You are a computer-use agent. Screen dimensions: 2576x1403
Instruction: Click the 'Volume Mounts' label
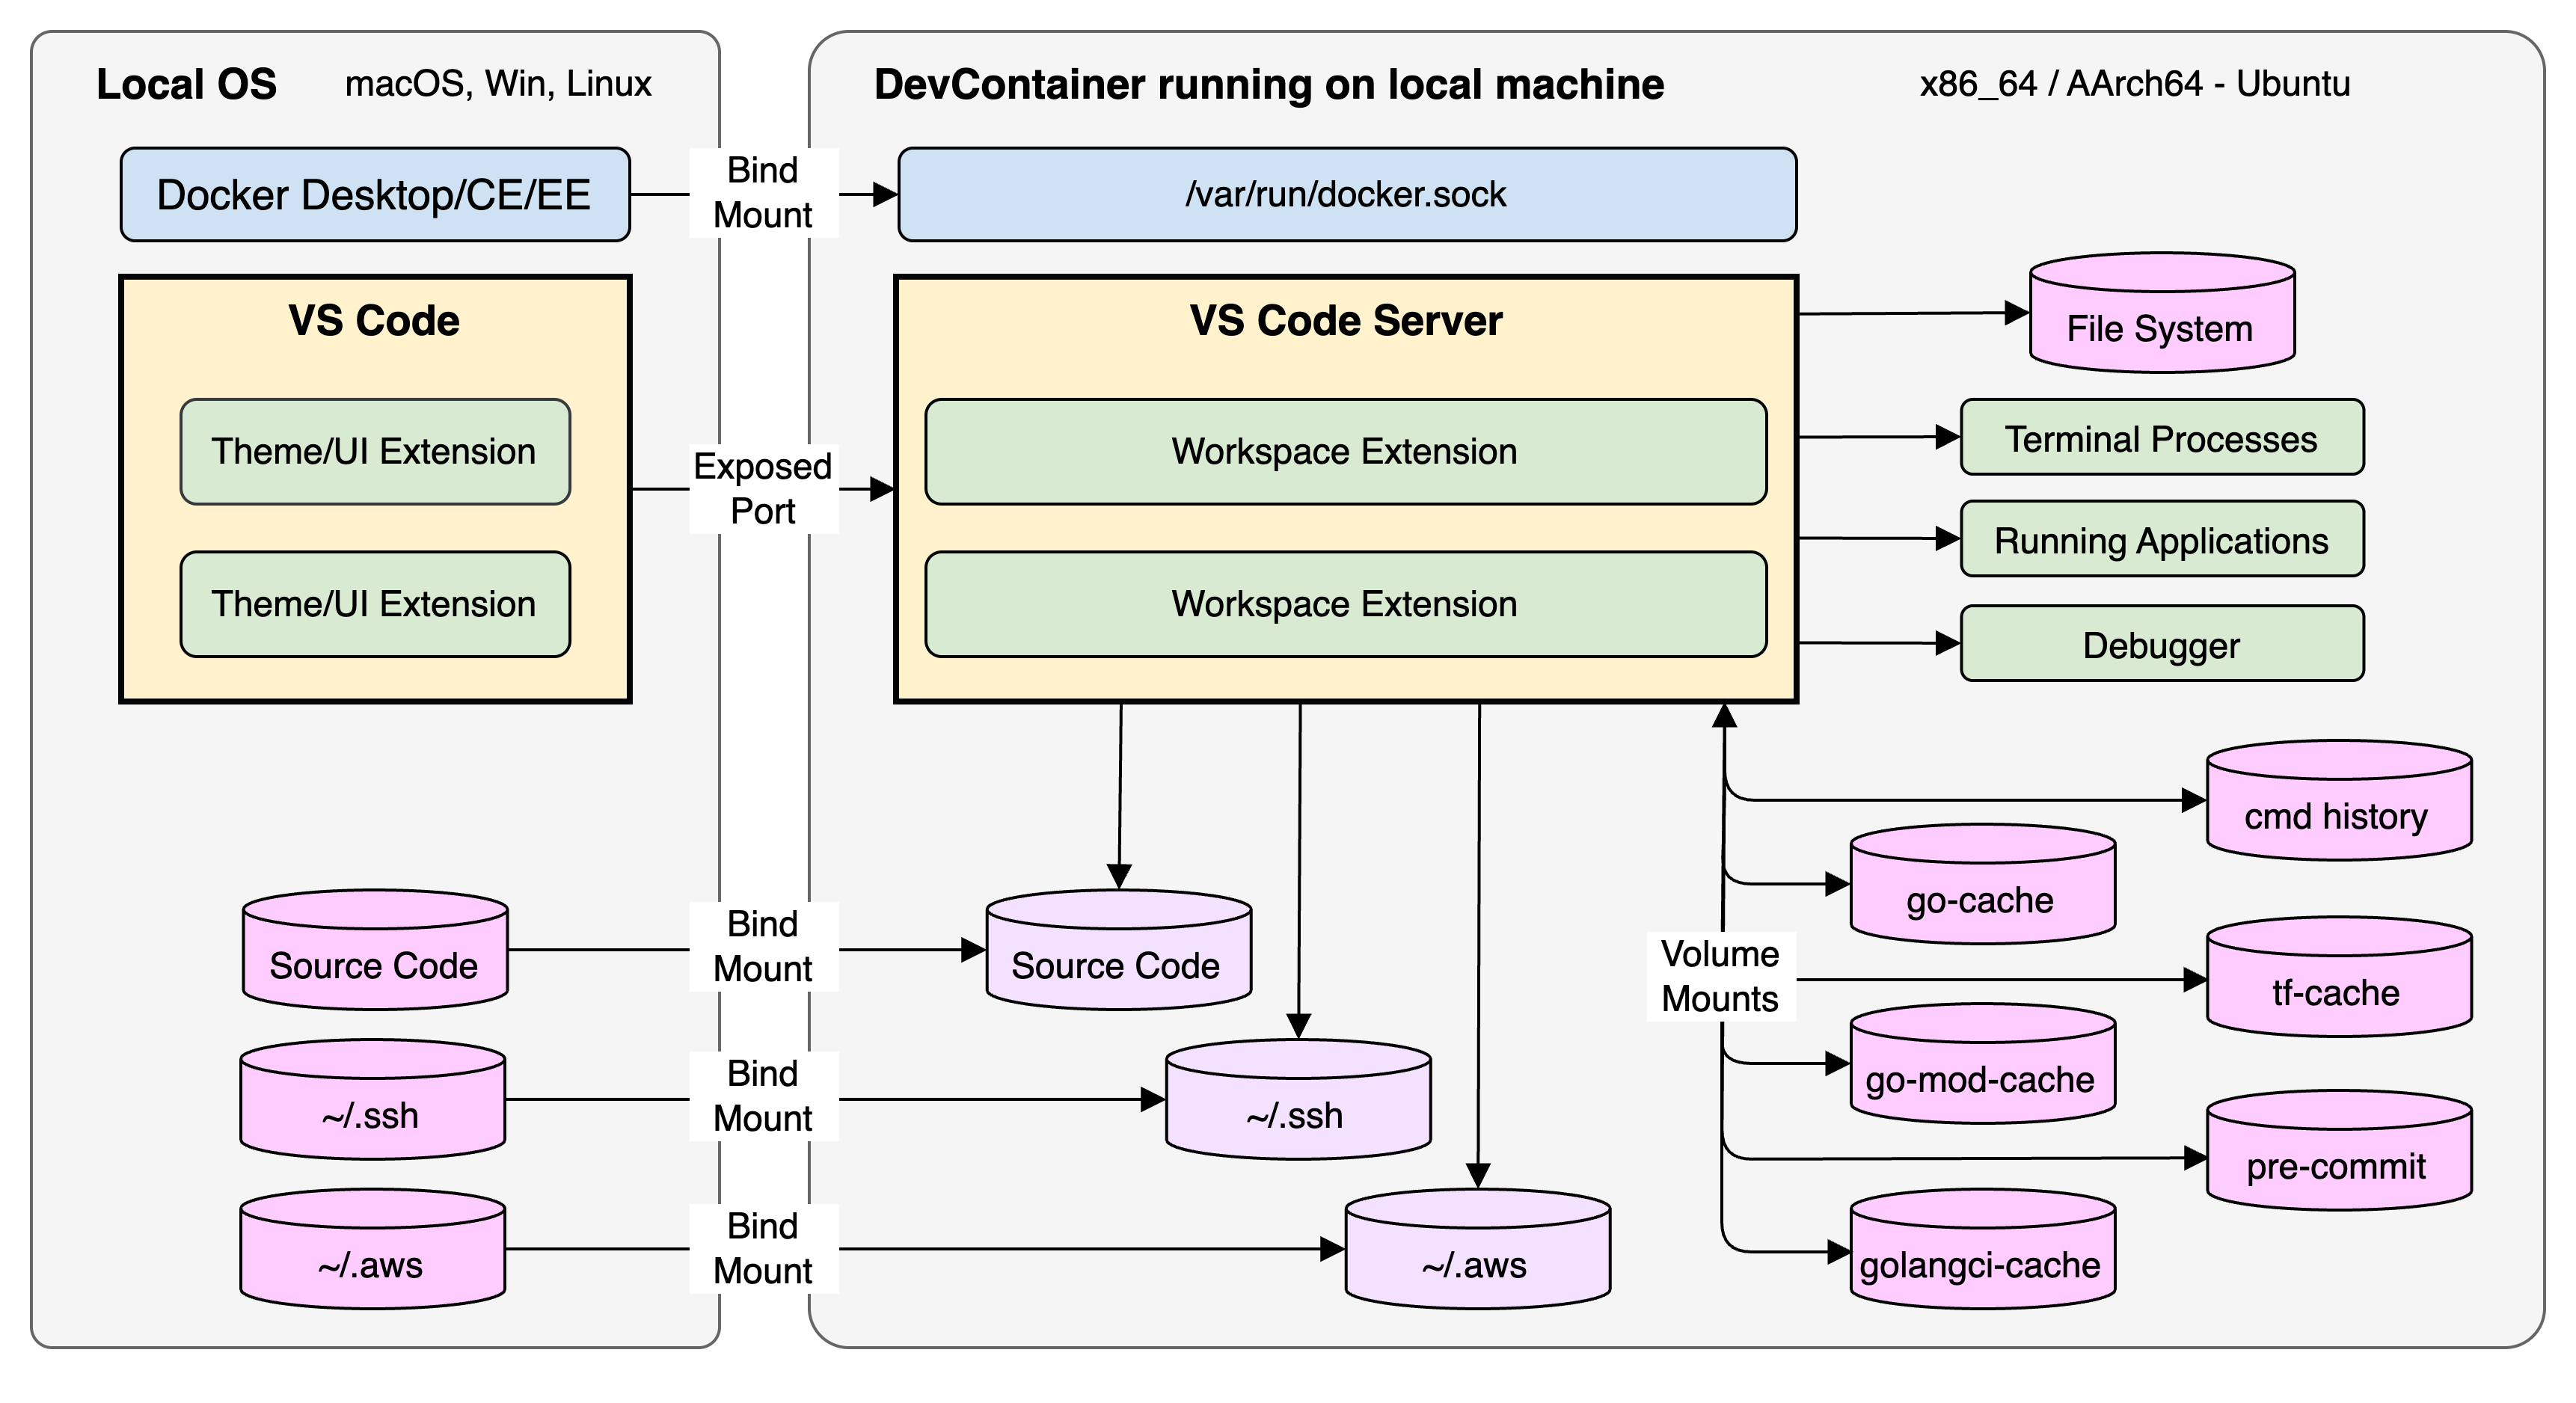1721,976
